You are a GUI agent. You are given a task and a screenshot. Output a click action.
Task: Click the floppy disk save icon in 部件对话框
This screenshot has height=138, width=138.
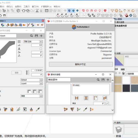(x=103, y=80)
